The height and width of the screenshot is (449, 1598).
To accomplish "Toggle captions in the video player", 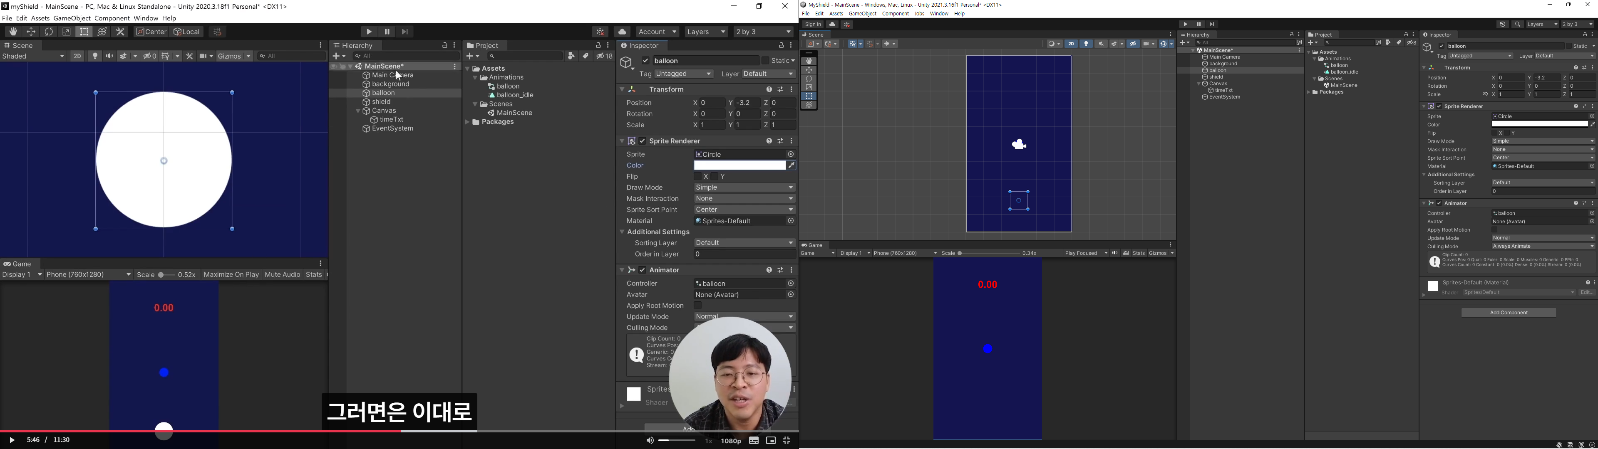I will tap(754, 441).
